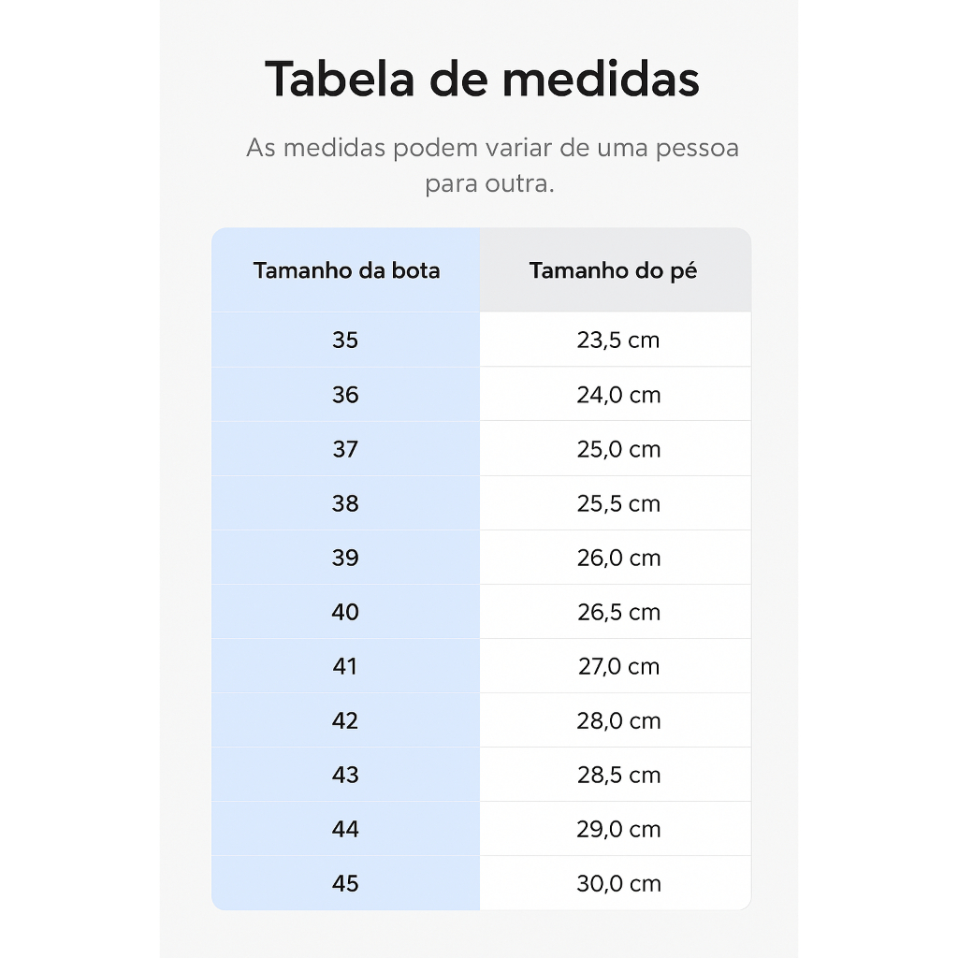
Task: Click the 26,0 cm measurement
Action: (617, 558)
